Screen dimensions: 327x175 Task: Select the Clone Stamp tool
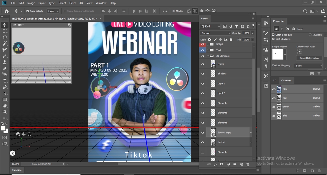point(4,62)
